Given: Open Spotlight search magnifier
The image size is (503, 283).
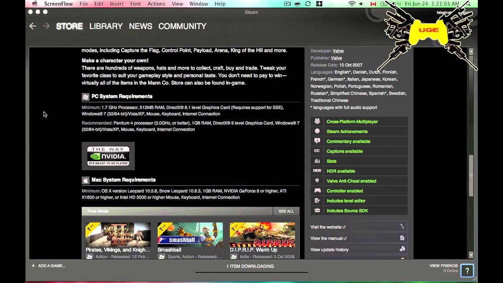Looking at the screenshot, I should (x=468, y=4).
